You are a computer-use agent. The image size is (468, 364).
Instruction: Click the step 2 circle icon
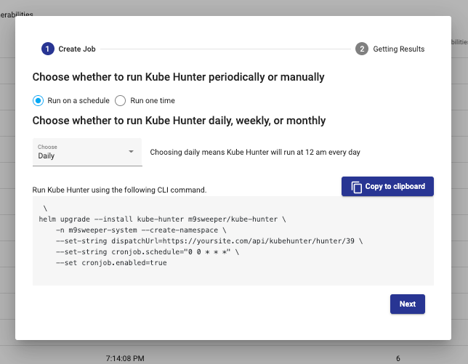[362, 49]
